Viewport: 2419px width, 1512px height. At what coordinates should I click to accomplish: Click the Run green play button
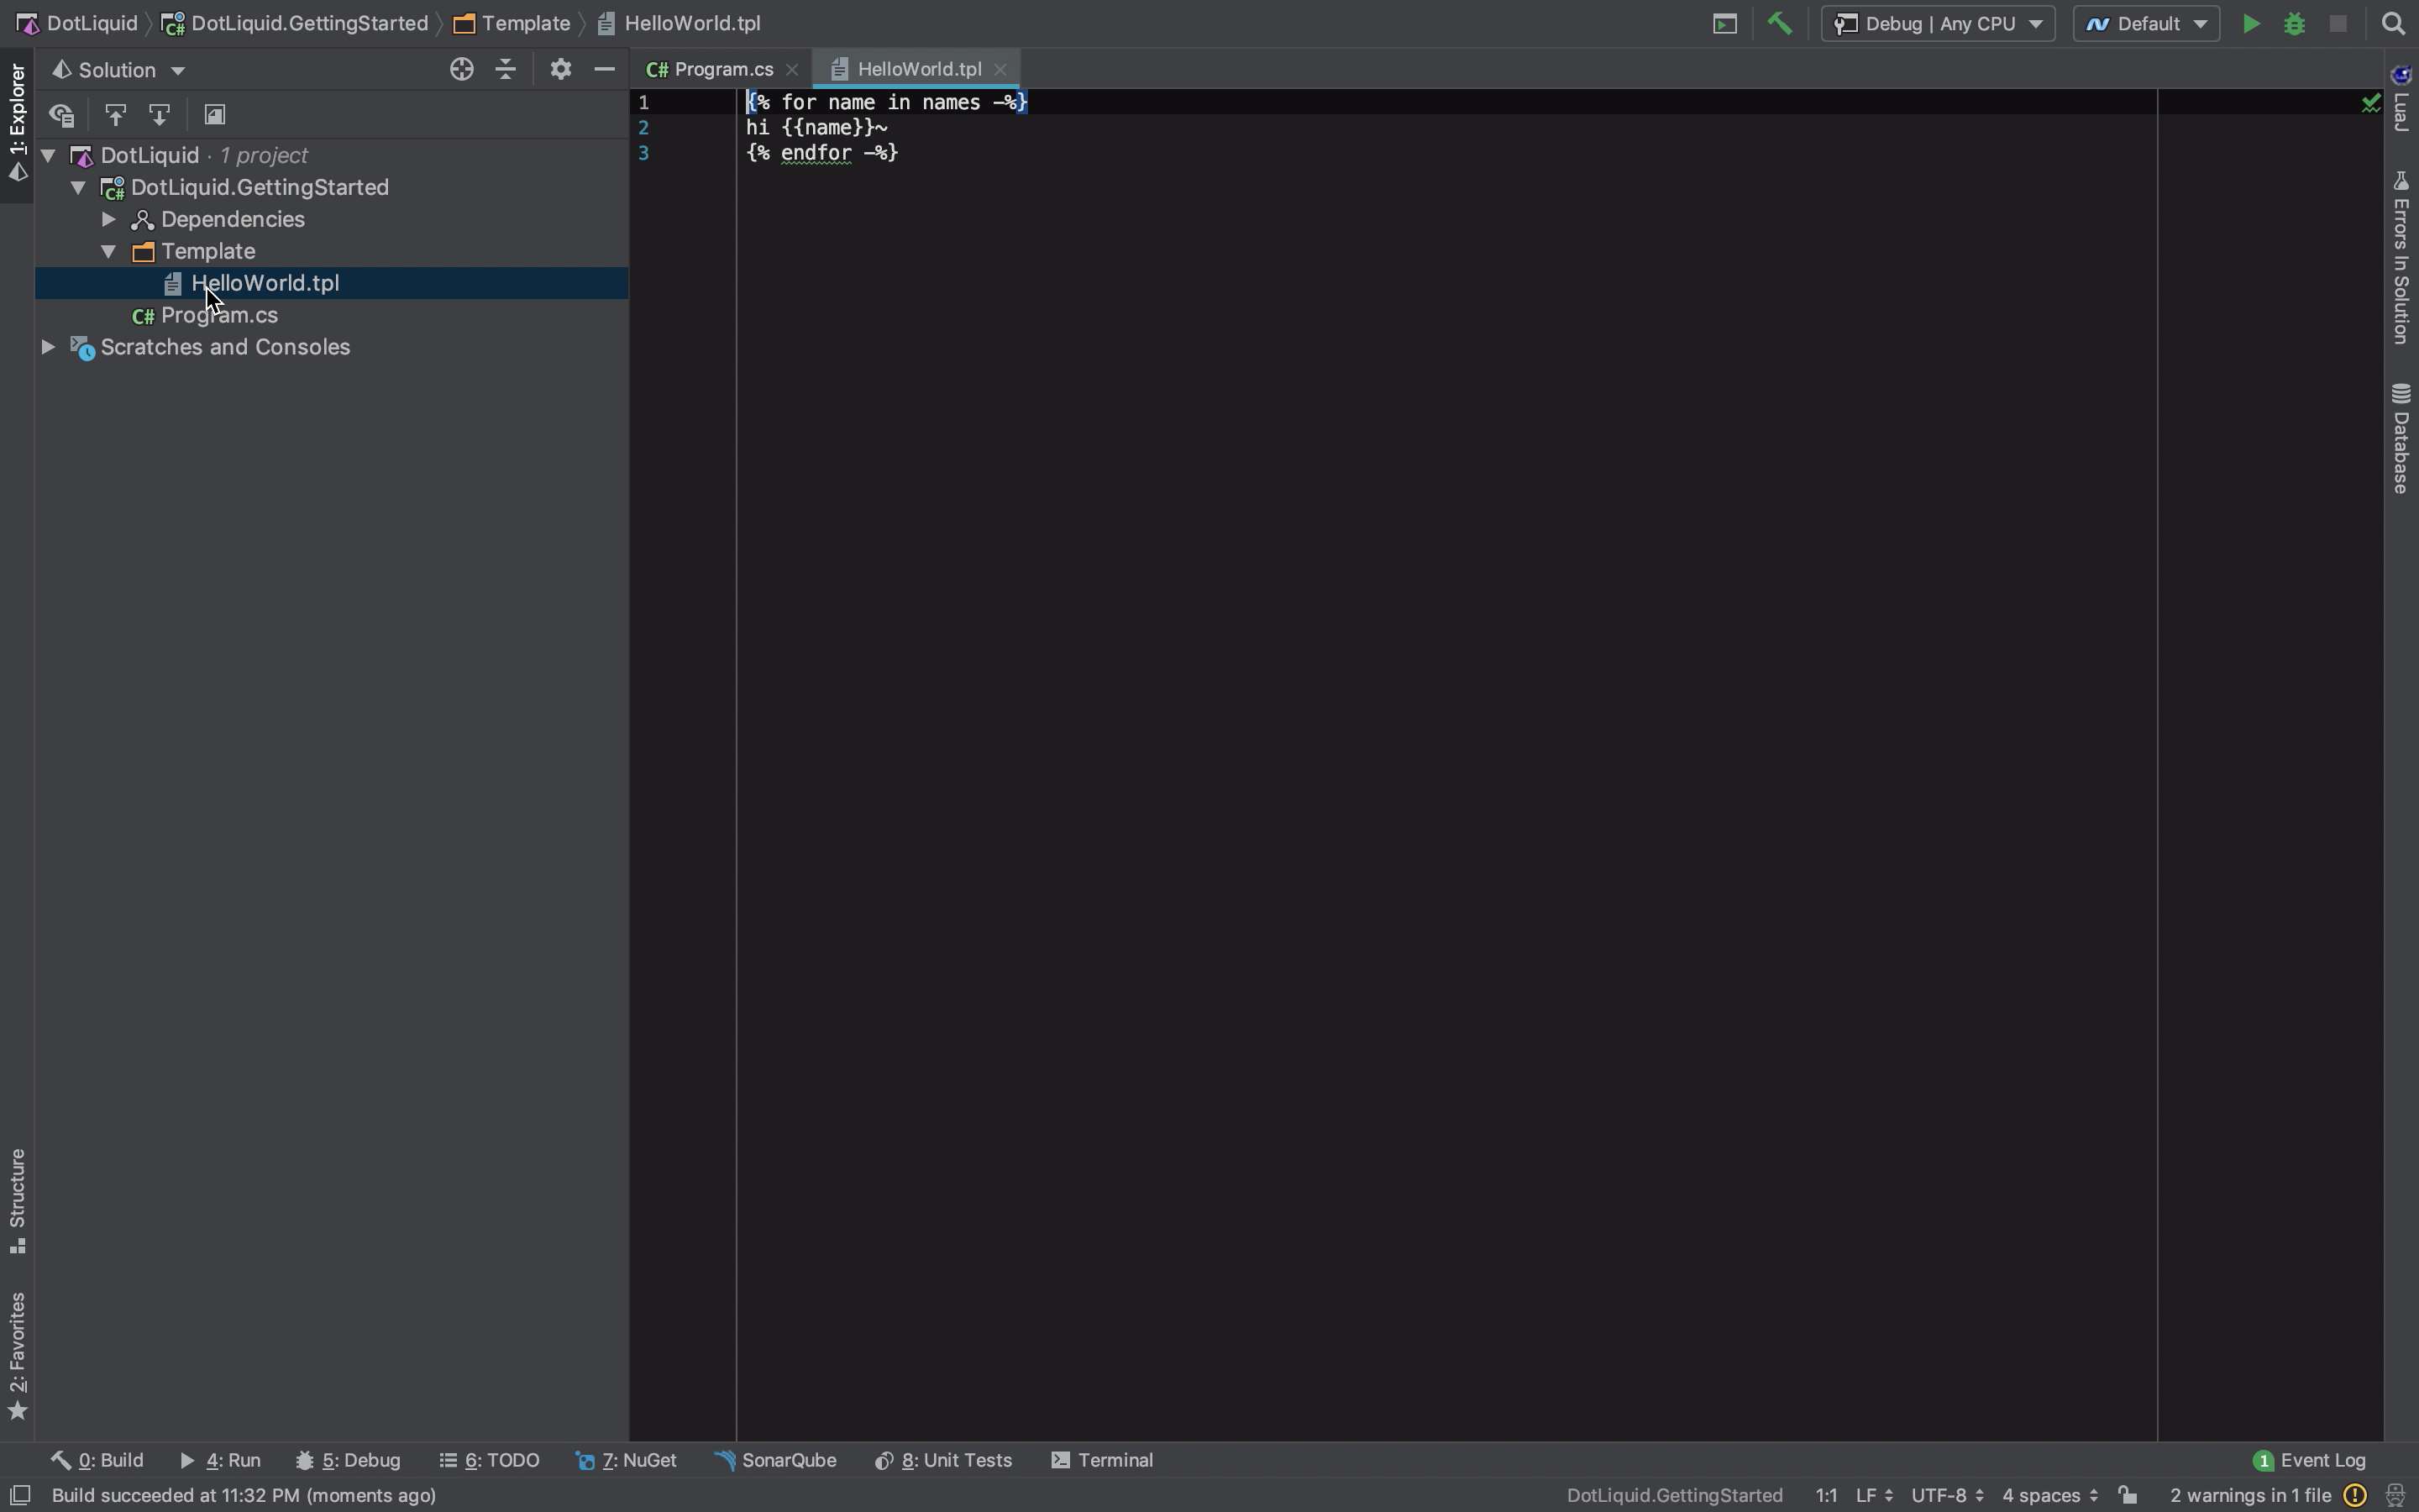pos(2250,24)
